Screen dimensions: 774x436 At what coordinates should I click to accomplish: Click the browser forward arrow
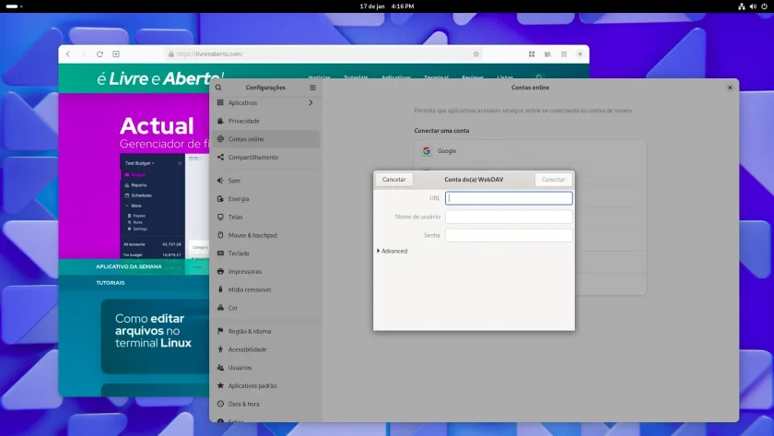point(84,54)
